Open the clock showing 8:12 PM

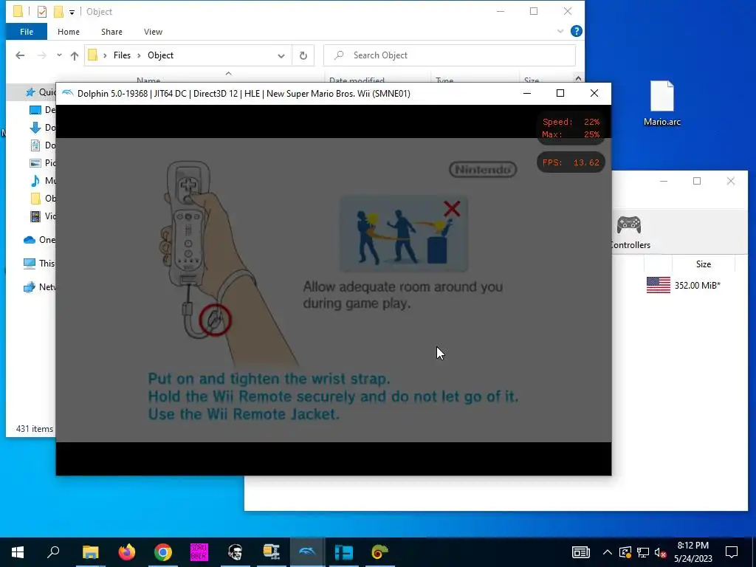pos(693,552)
